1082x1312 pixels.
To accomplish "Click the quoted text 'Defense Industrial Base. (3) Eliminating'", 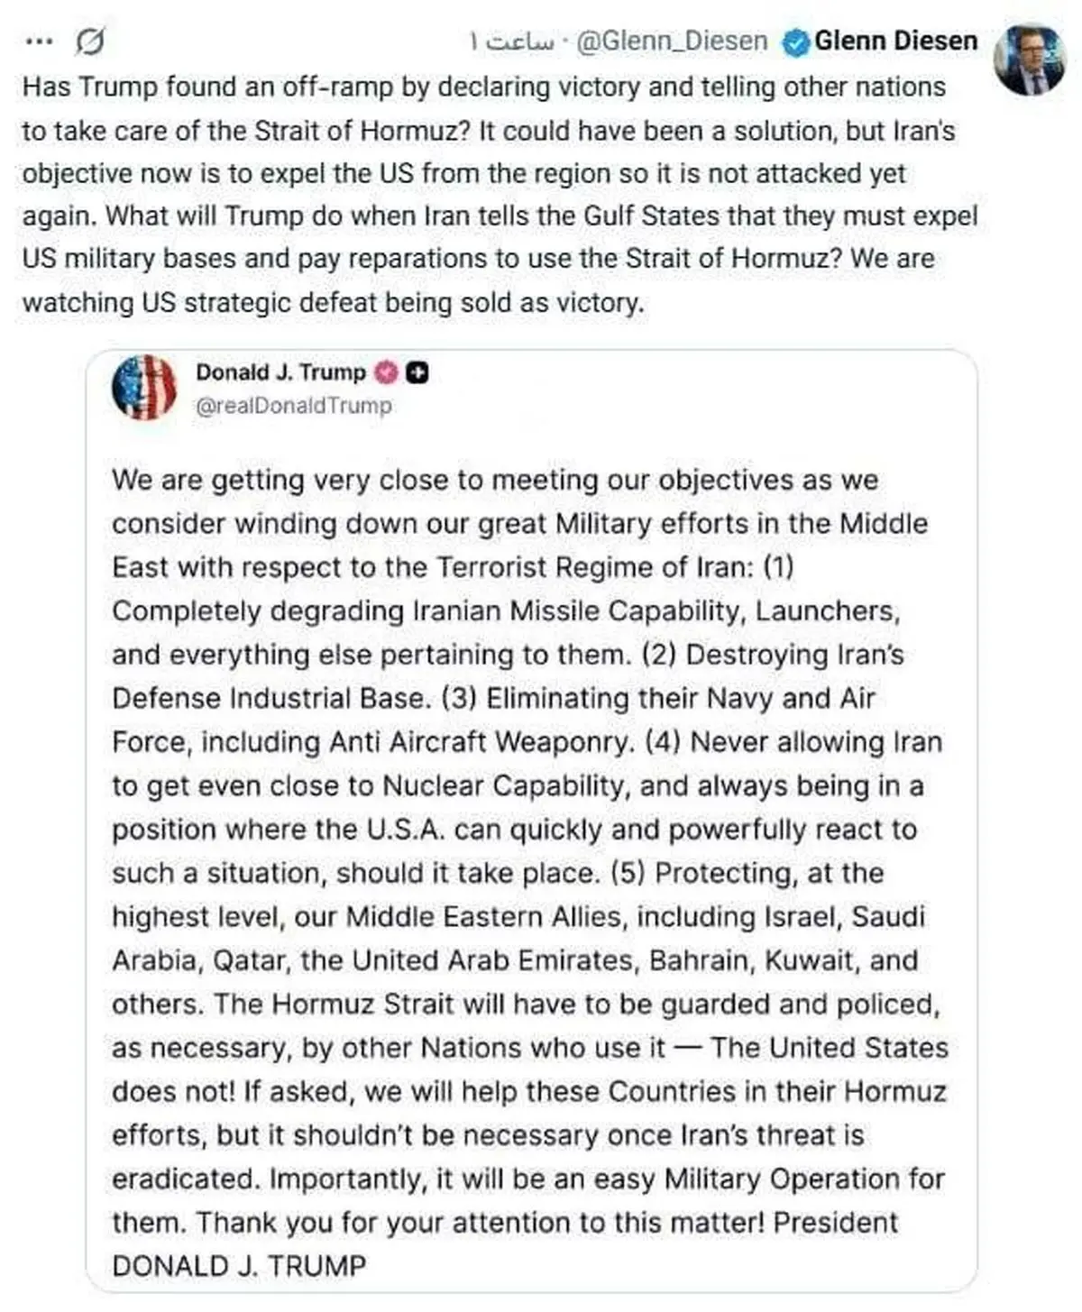I will (x=493, y=698).
